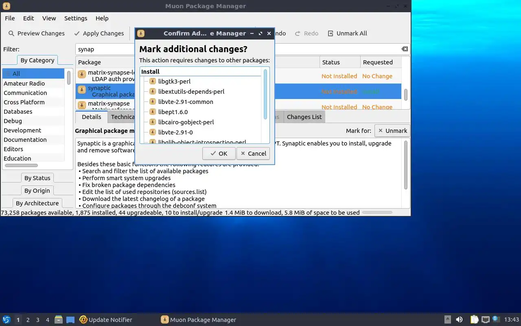Open the clipboard tray icon
Viewport: 521px width, 326px height.
[474, 319]
